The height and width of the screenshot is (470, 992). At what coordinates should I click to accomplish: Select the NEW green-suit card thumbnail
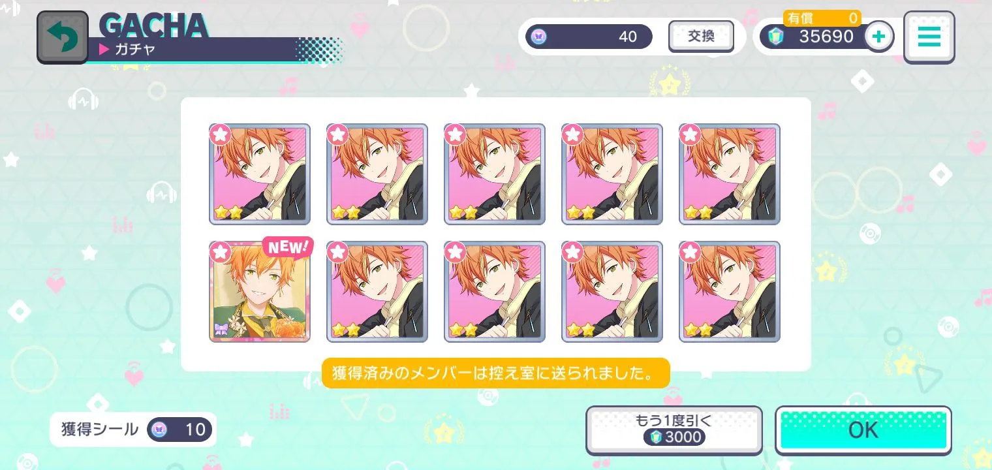coord(260,292)
